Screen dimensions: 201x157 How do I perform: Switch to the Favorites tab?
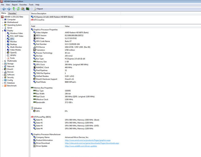[x=12, y=13]
